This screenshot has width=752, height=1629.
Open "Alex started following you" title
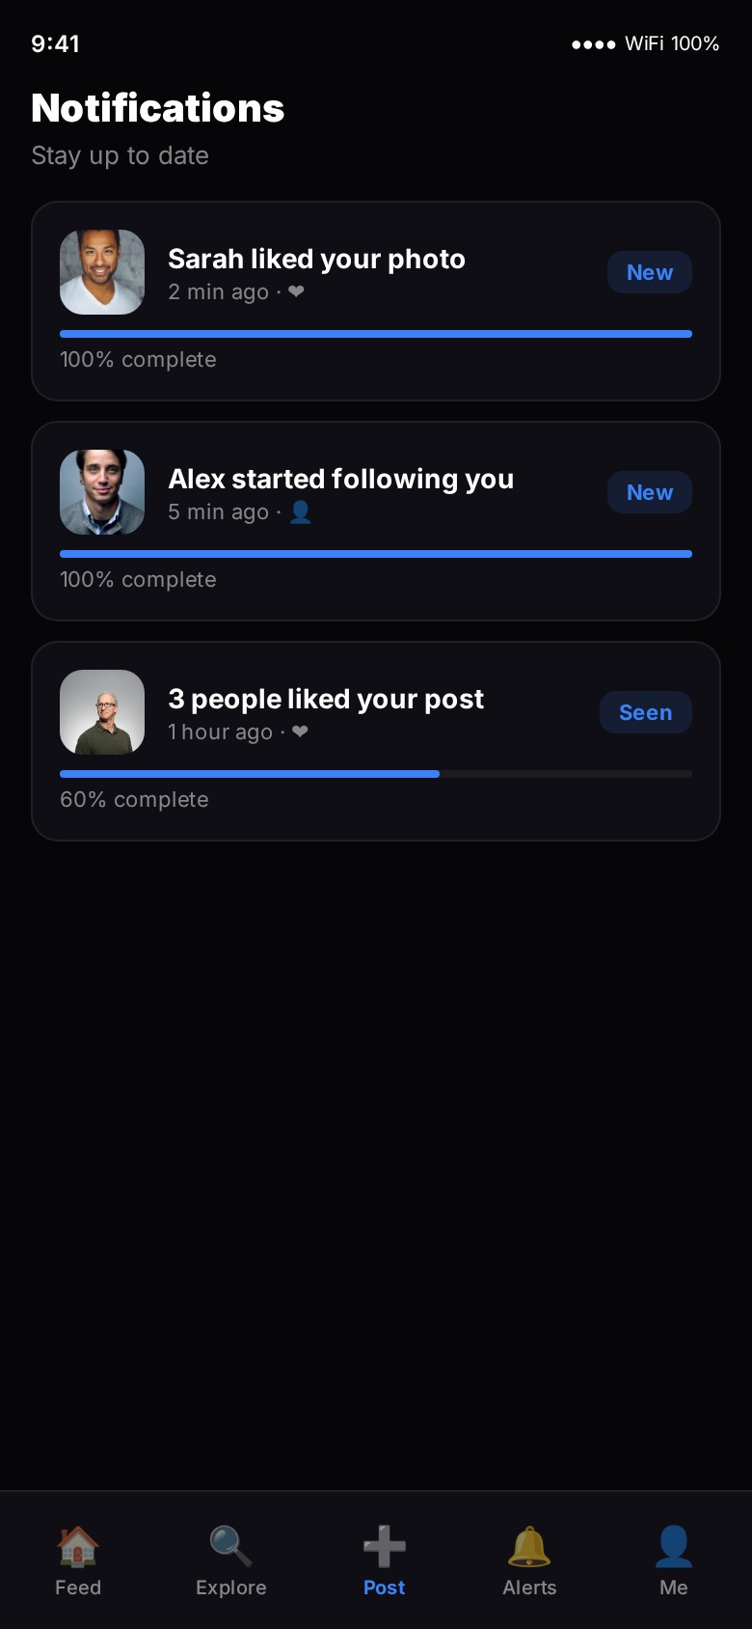pyautogui.click(x=340, y=479)
